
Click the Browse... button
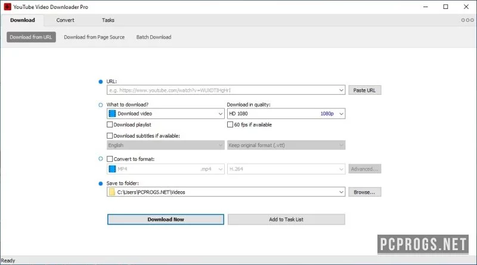click(364, 192)
